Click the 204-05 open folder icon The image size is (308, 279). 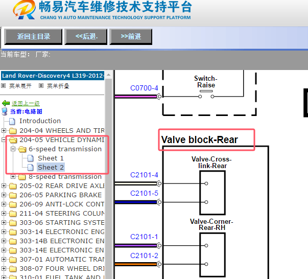pos(13,140)
